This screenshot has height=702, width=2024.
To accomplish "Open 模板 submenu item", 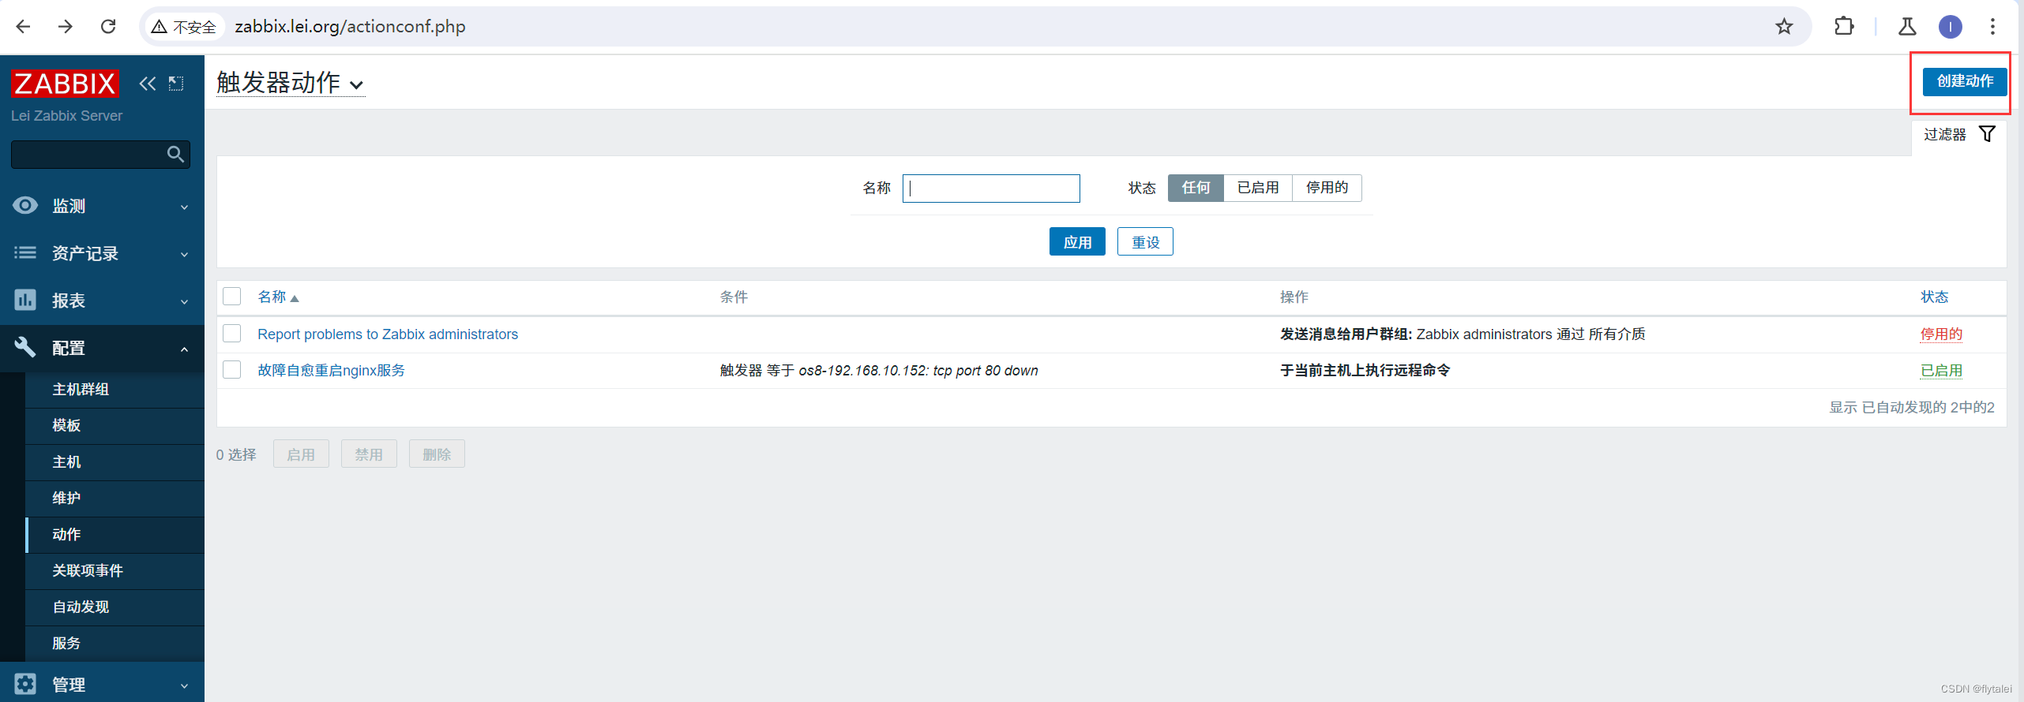I will [115, 426].
